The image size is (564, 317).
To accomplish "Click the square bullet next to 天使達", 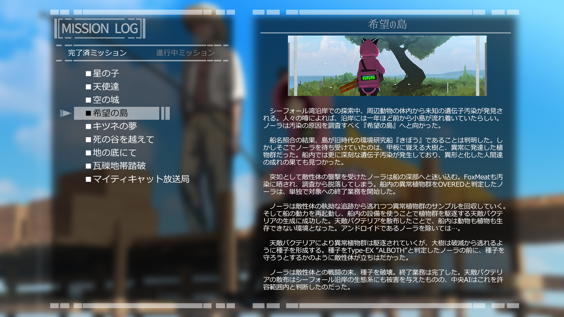I will (x=88, y=87).
